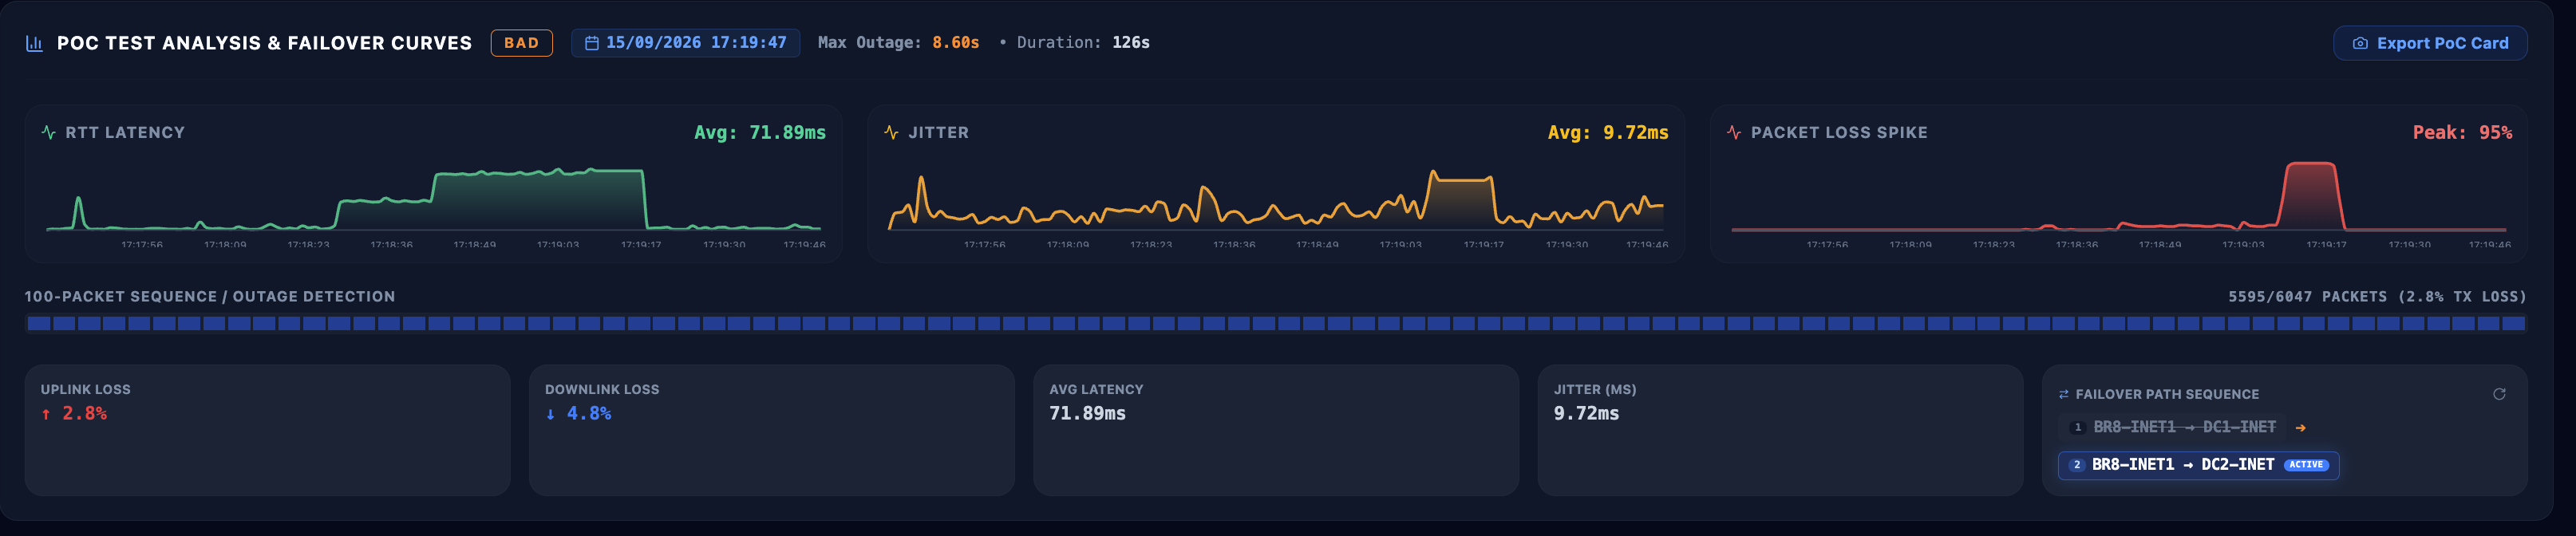Click the Downlink Loss 4.8% value
The width and height of the screenshot is (2576, 536).
[589, 414]
